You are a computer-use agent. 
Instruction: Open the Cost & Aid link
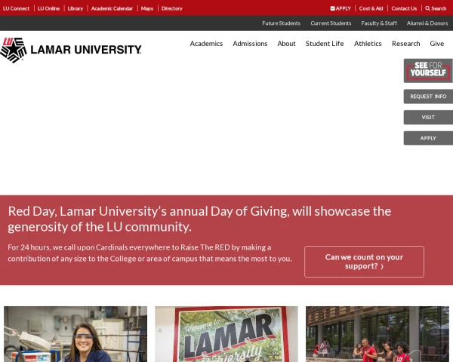(x=371, y=8)
